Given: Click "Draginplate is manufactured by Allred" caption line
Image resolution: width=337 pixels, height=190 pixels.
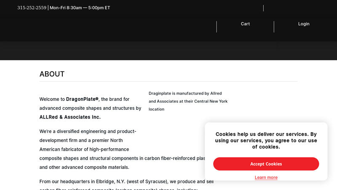Looking at the screenshot, I should tap(185, 93).
